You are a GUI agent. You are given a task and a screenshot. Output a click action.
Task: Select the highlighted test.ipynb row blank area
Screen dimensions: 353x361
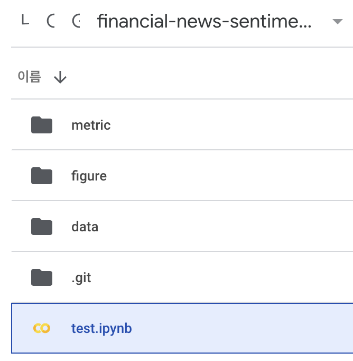click(x=241, y=328)
